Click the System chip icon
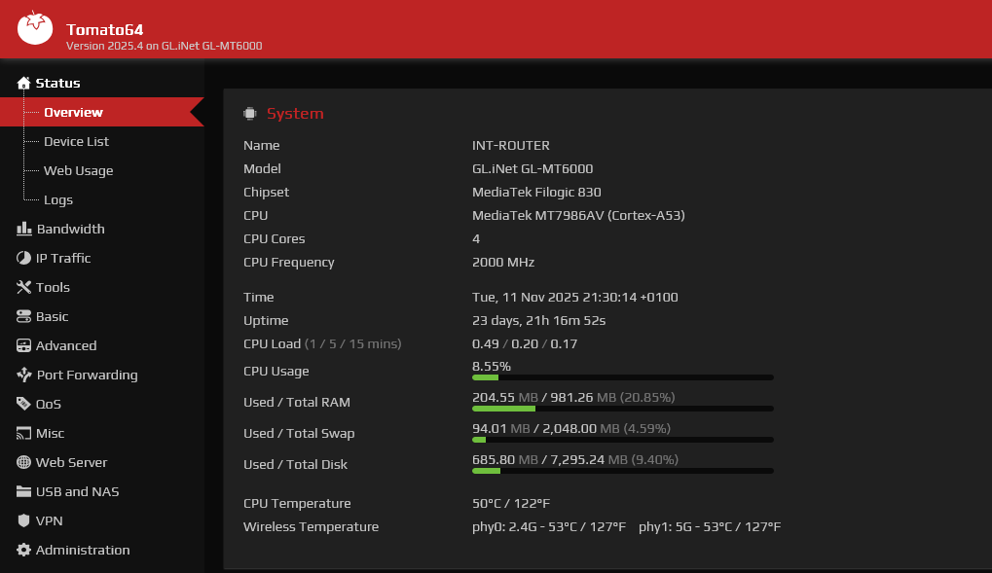Image resolution: width=992 pixels, height=573 pixels. pos(250,113)
